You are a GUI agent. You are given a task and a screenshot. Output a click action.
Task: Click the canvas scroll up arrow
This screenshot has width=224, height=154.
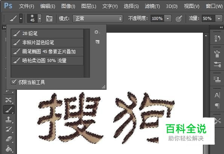click(206, 36)
